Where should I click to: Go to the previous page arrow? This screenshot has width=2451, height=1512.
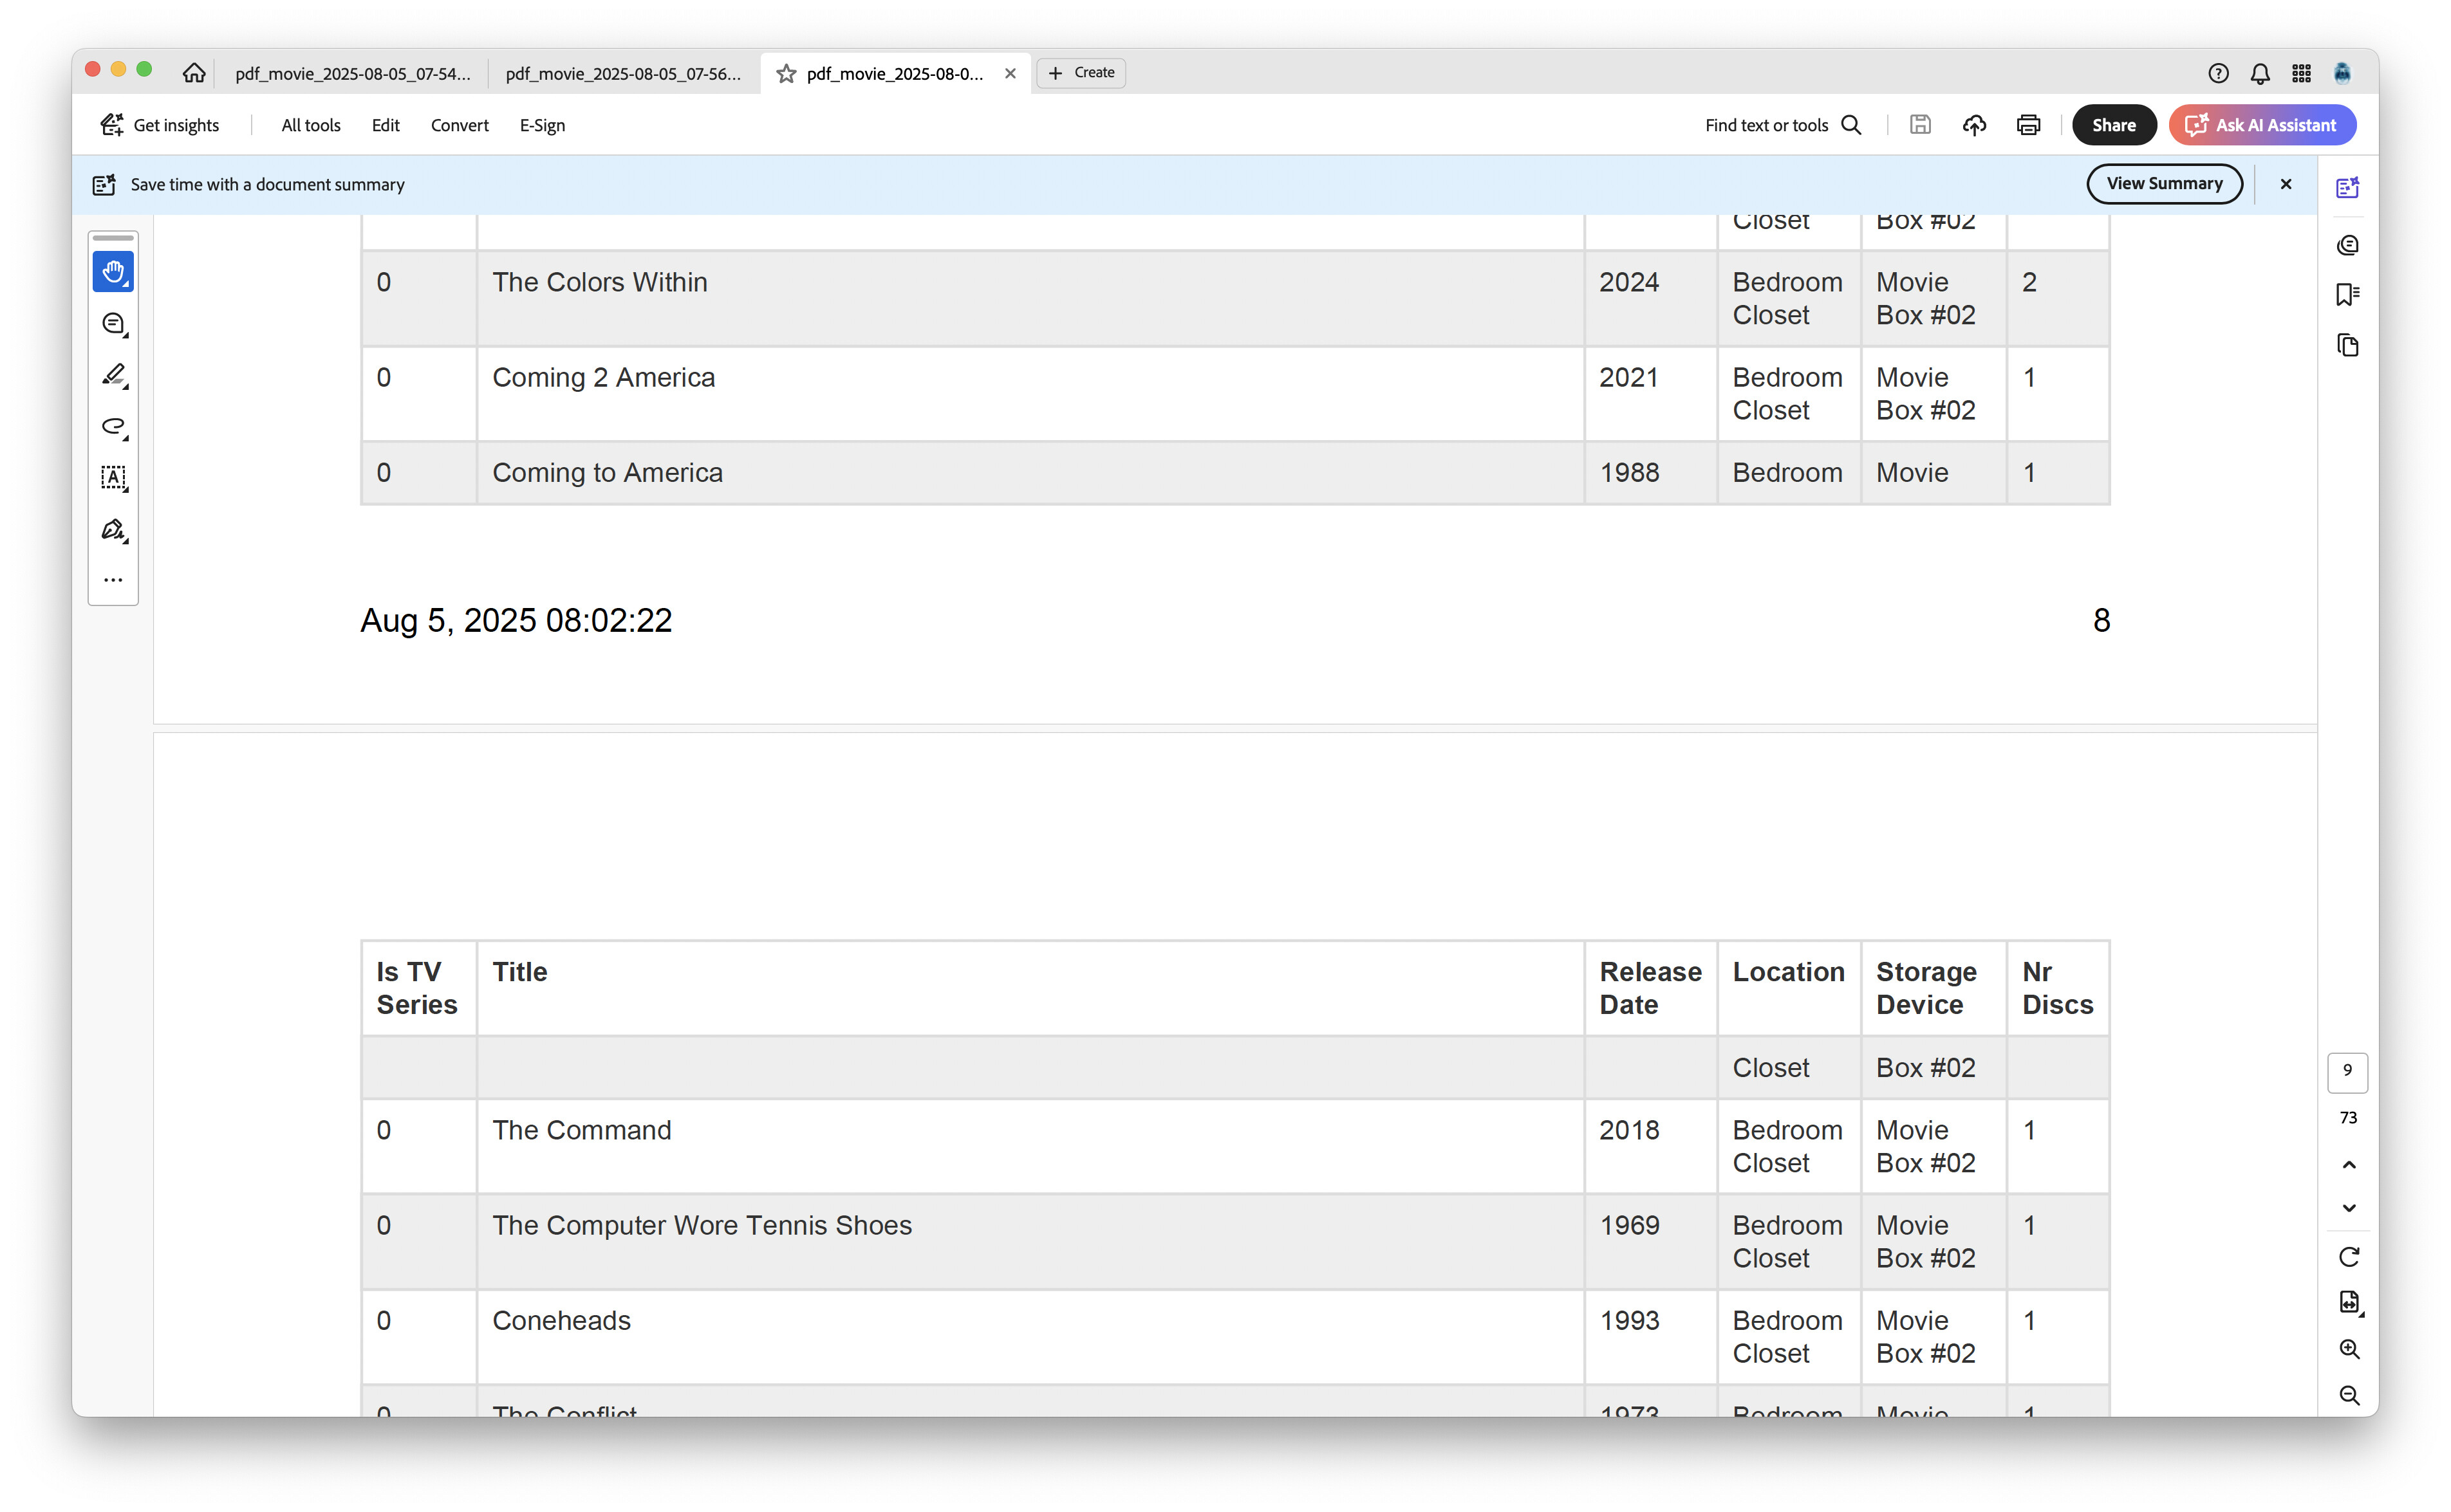[x=2348, y=1165]
